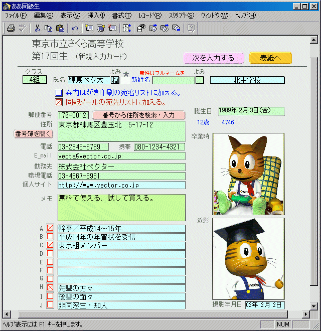The width and height of the screenshot is (321, 331).
Task: Open the ファイル(F) menu
Action: (16, 16)
